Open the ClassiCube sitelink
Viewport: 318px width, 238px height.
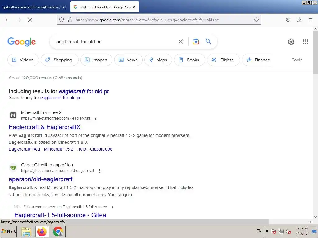101,149
